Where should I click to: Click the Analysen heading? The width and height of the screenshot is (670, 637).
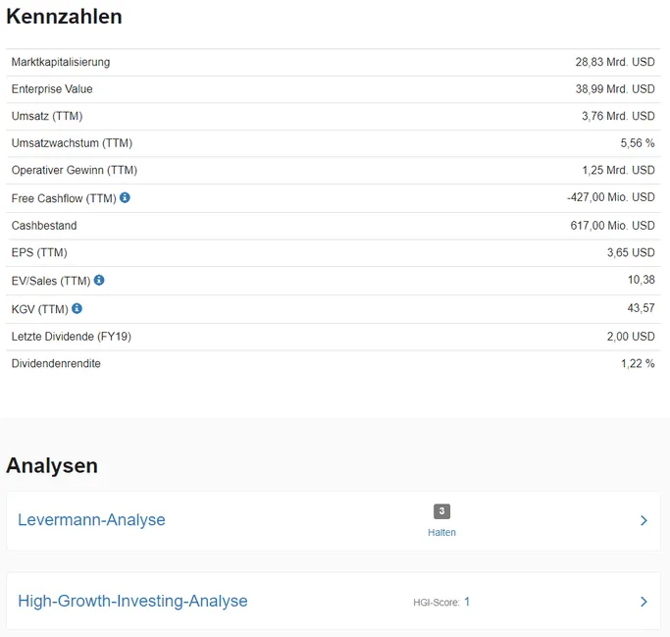[52, 465]
